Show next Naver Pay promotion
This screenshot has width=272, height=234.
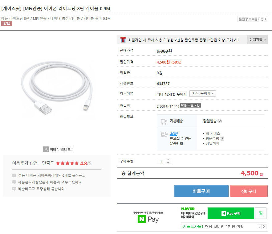(x=264, y=227)
